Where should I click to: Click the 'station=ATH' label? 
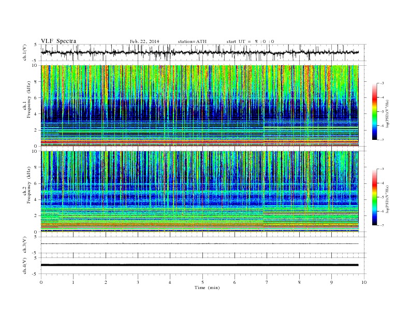click(192, 41)
